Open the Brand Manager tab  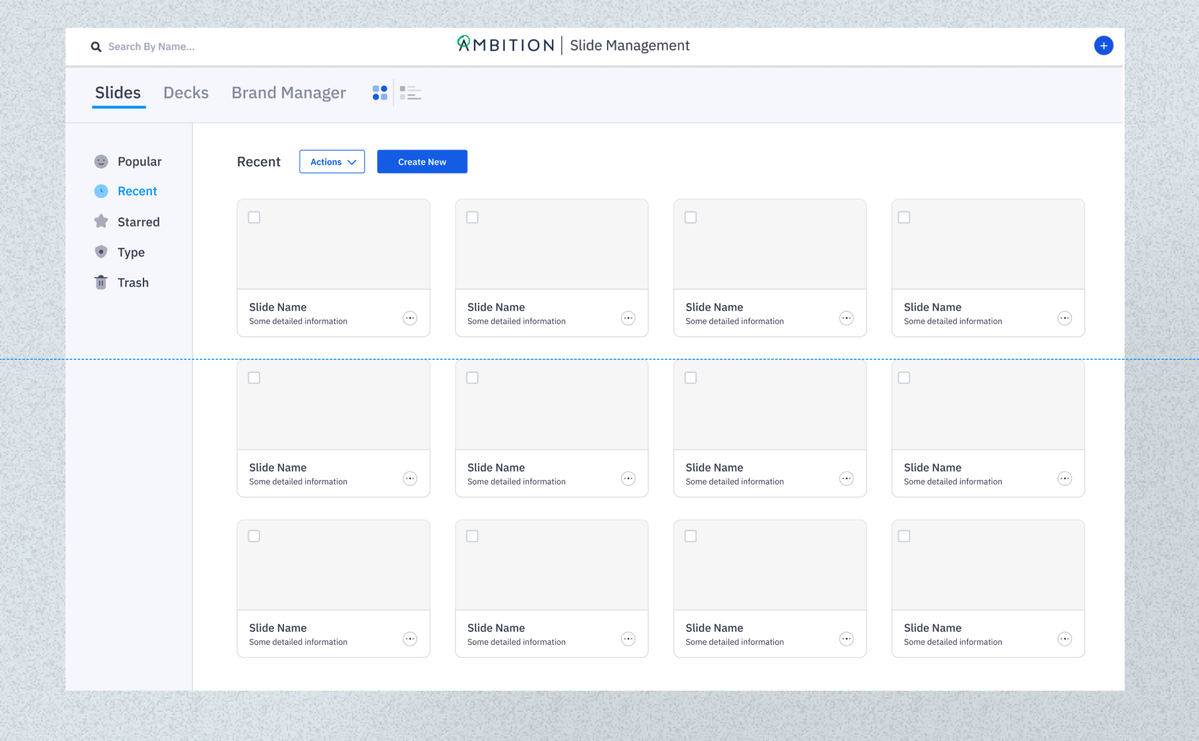click(289, 93)
